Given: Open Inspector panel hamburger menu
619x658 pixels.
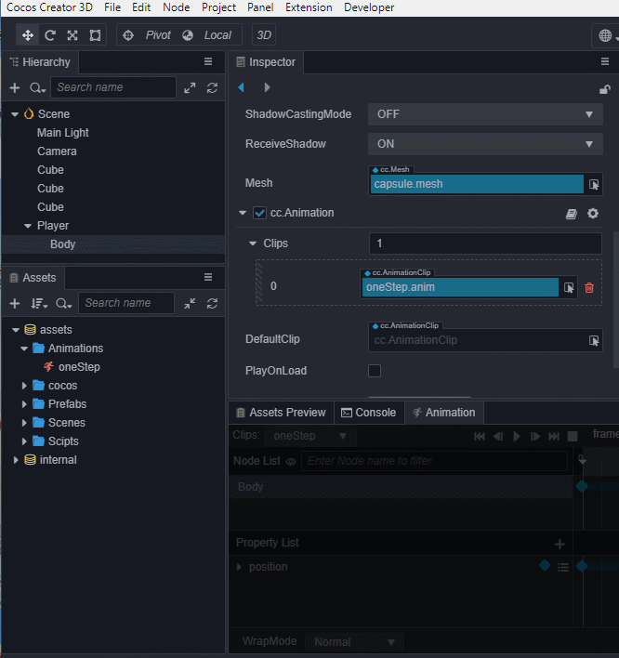Looking at the screenshot, I should 605,61.
